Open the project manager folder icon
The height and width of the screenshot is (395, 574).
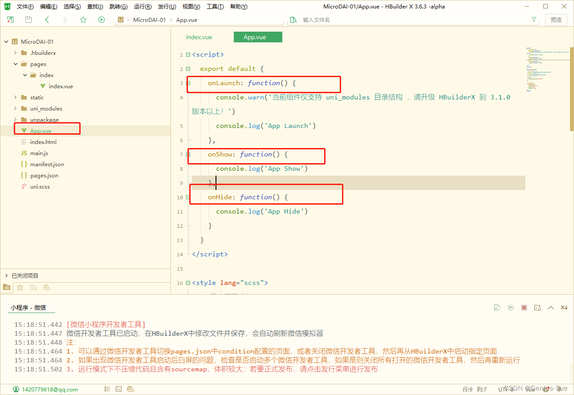[x=7, y=288]
